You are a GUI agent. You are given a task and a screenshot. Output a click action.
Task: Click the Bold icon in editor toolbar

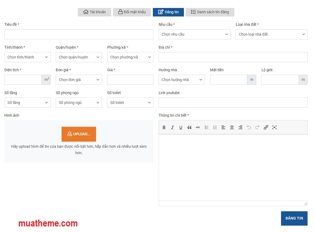click(164, 128)
